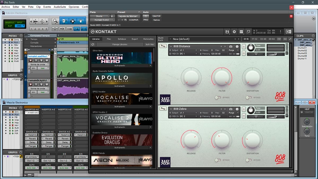The image size is (318, 179).
Task: Click the Kontakt logo in the plugin header
Action: pyautogui.click(x=104, y=32)
